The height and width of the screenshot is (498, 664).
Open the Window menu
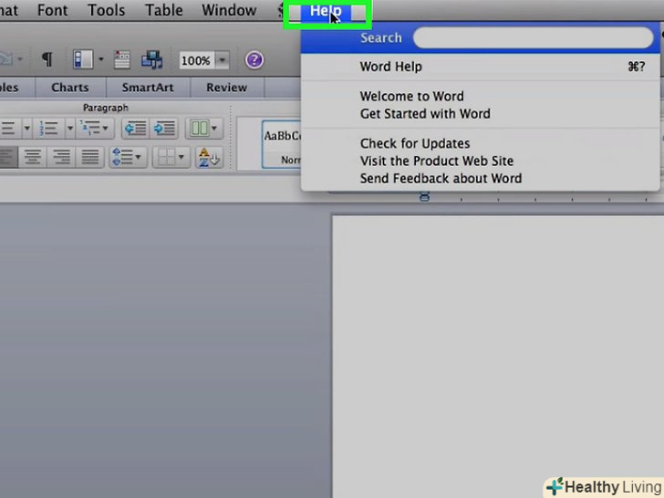coord(229,10)
